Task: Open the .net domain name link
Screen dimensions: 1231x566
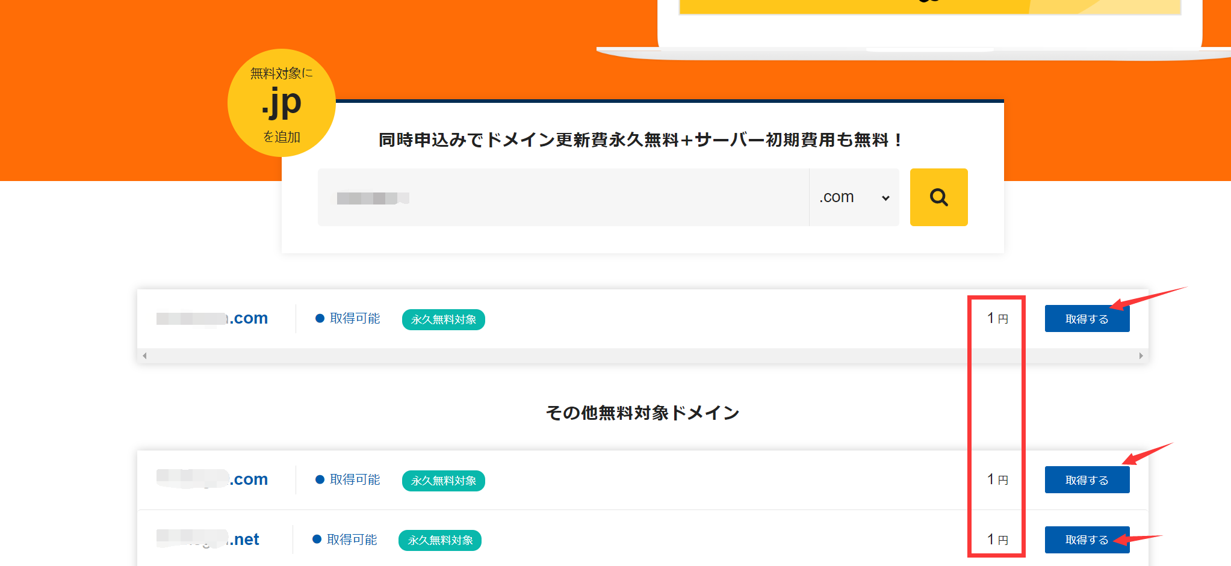Action: 208,540
